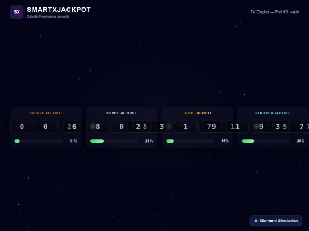
Task: Click the Diamond Simulation button
Action: click(276, 221)
